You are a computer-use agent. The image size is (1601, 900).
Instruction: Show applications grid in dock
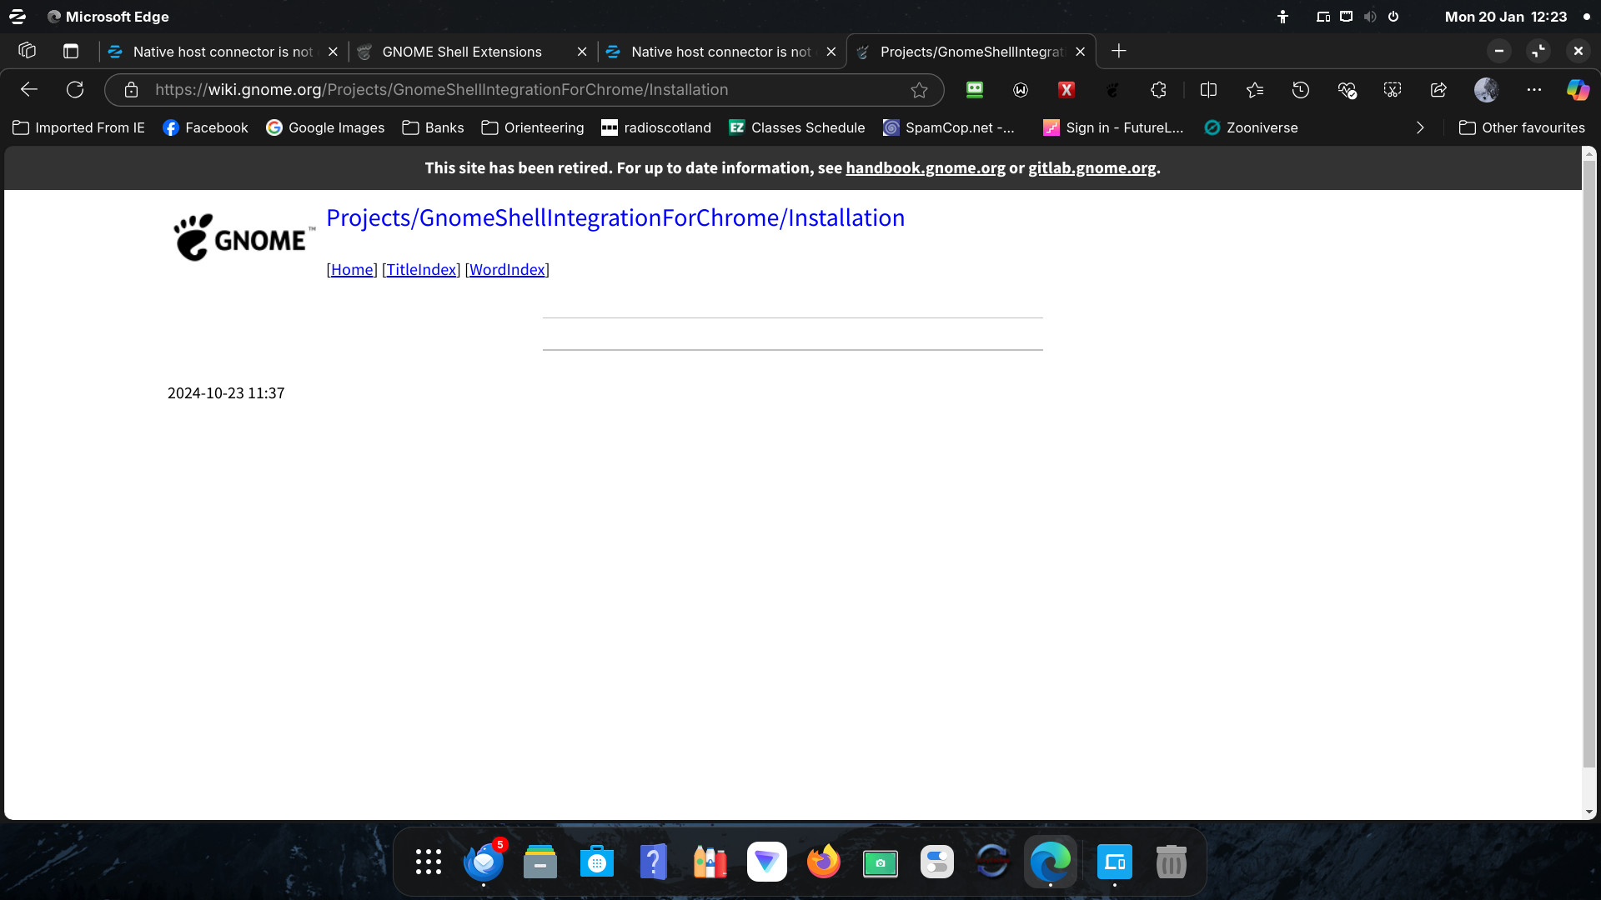429,862
